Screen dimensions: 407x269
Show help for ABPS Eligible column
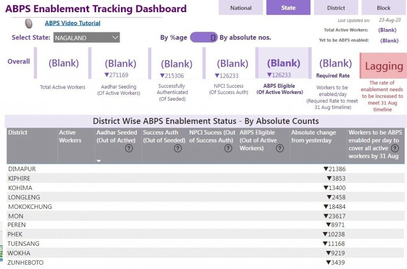(x=280, y=148)
